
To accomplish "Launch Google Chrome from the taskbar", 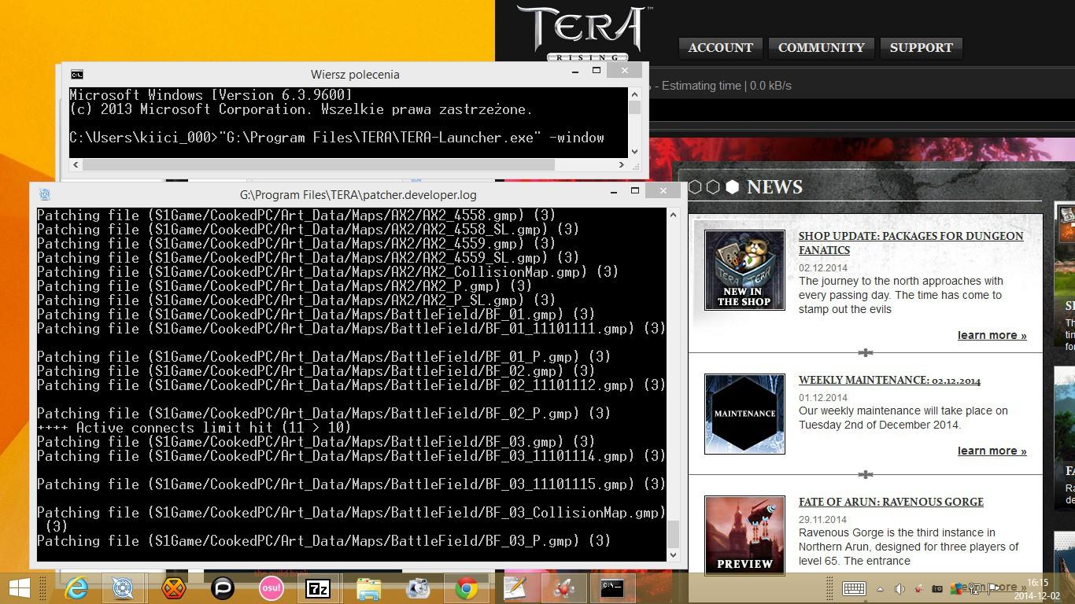I will point(466,587).
